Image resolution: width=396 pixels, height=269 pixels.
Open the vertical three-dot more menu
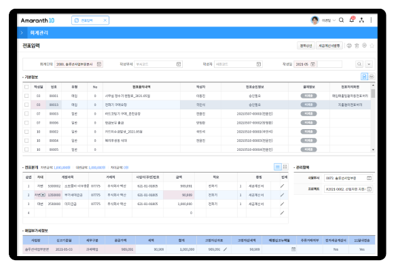371,20
